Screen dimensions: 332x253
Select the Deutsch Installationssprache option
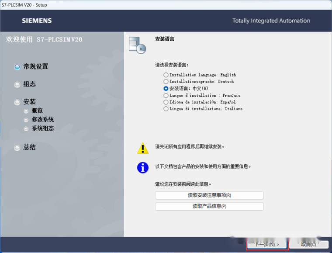click(x=166, y=82)
